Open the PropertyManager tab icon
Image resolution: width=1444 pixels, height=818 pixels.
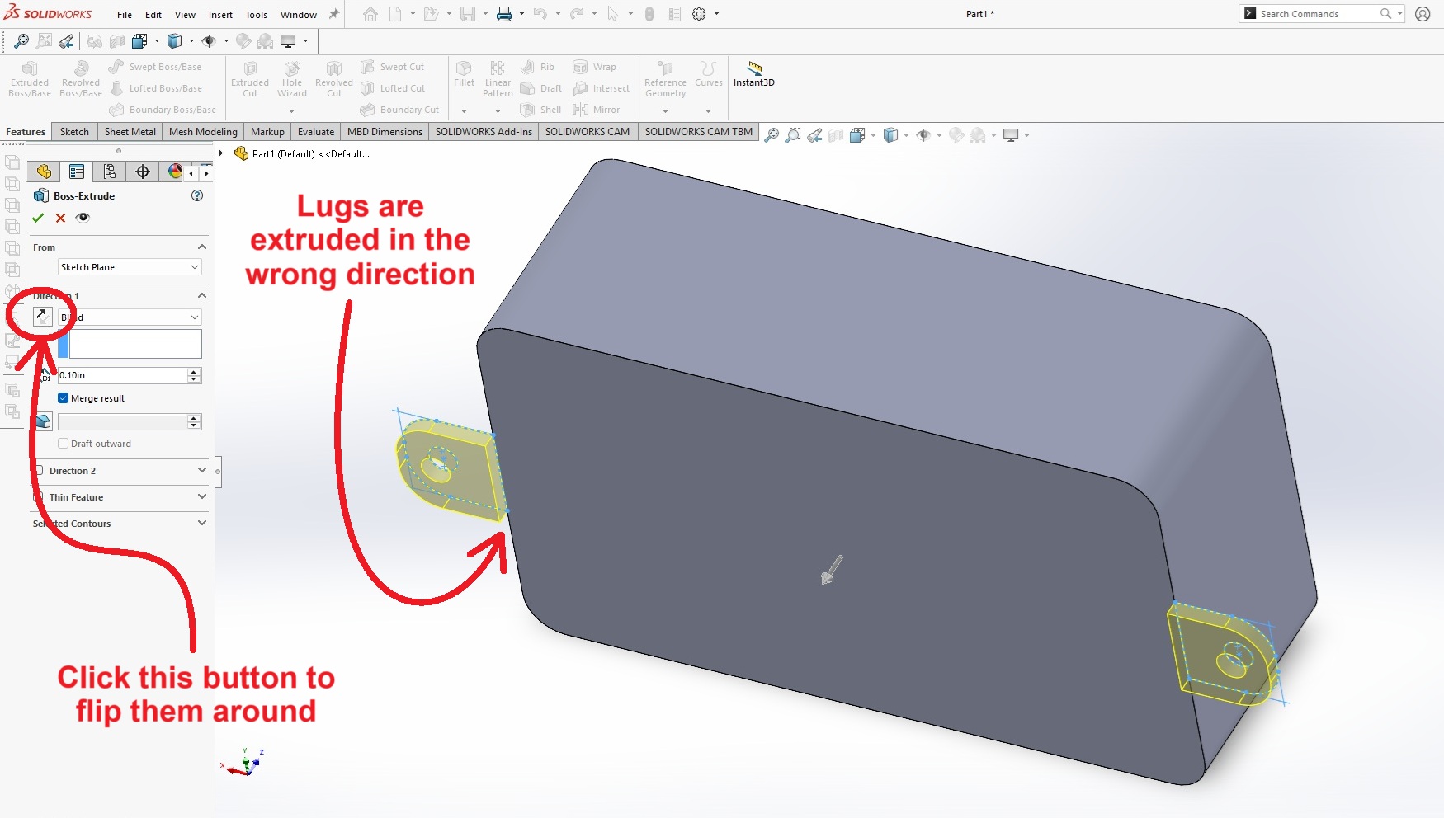[x=77, y=172]
